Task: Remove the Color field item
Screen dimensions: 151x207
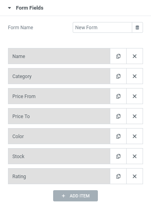Action: [x=135, y=136]
